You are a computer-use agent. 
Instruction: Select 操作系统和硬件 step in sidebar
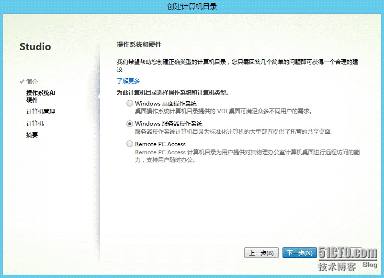tap(41, 96)
